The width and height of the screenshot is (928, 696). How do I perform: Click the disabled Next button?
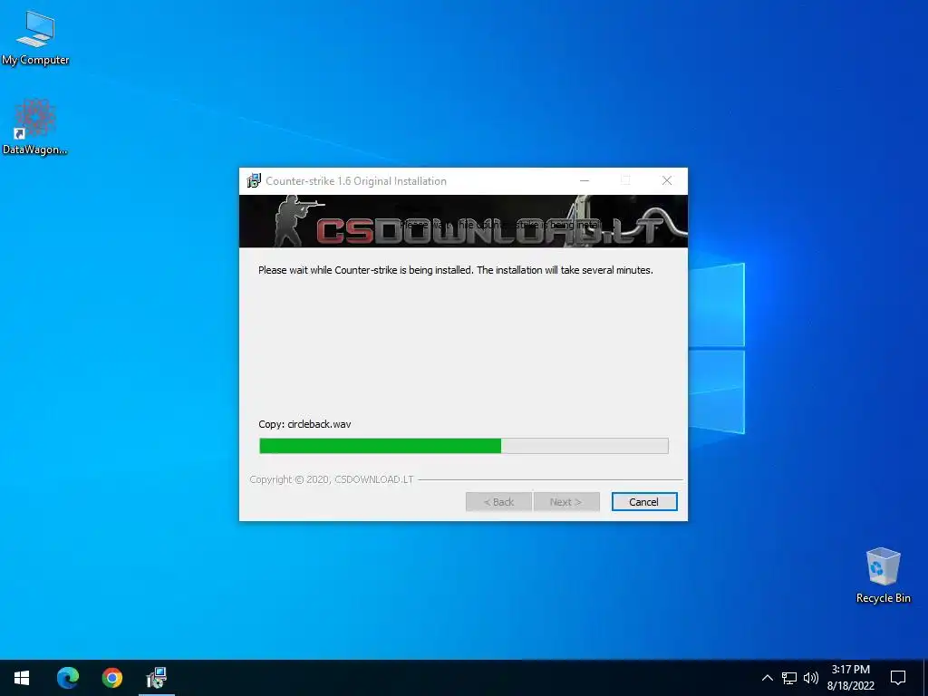566,502
